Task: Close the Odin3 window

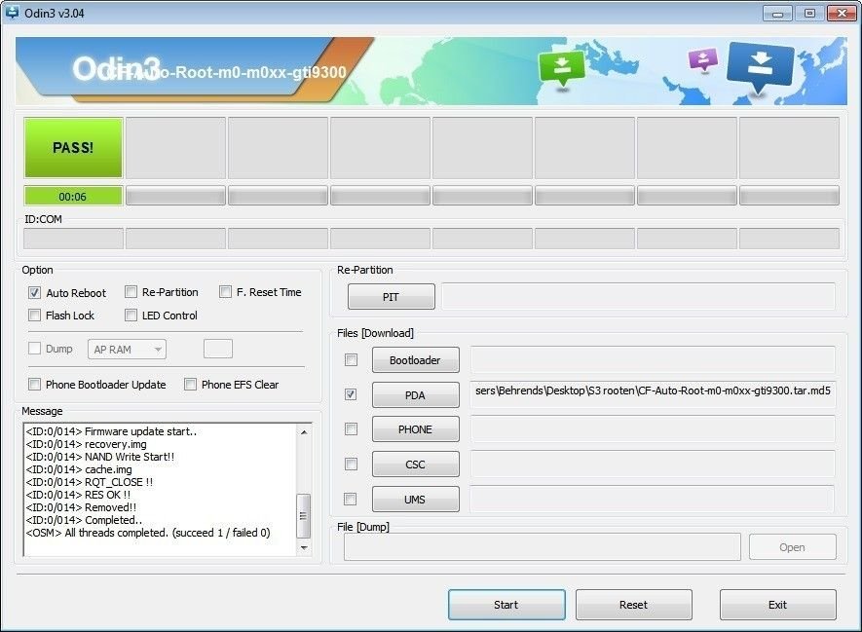Action: pyautogui.click(x=842, y=14)
